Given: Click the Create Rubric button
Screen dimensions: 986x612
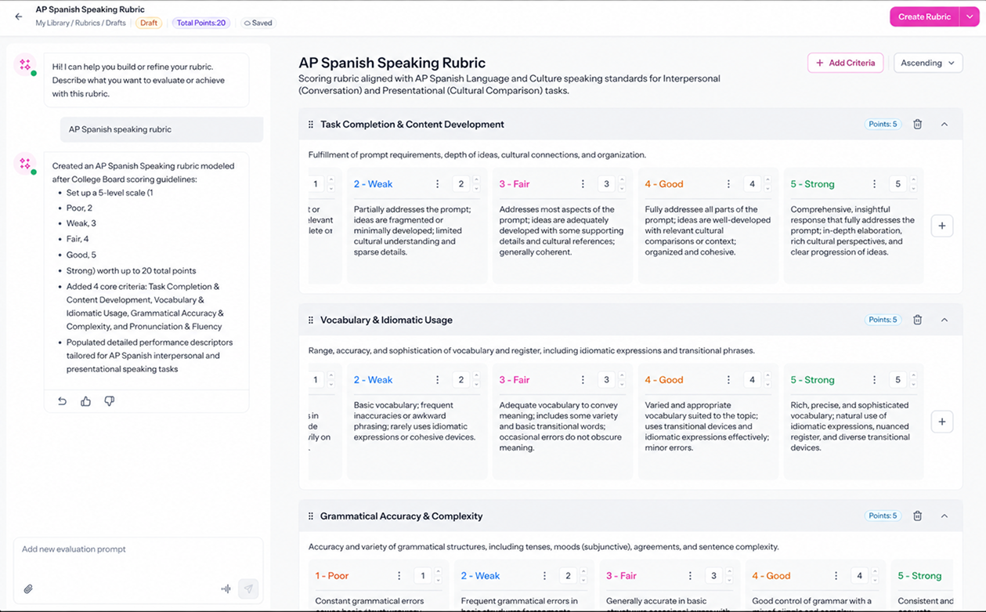Looking at the screenshot, I should (x=924, y=16).
